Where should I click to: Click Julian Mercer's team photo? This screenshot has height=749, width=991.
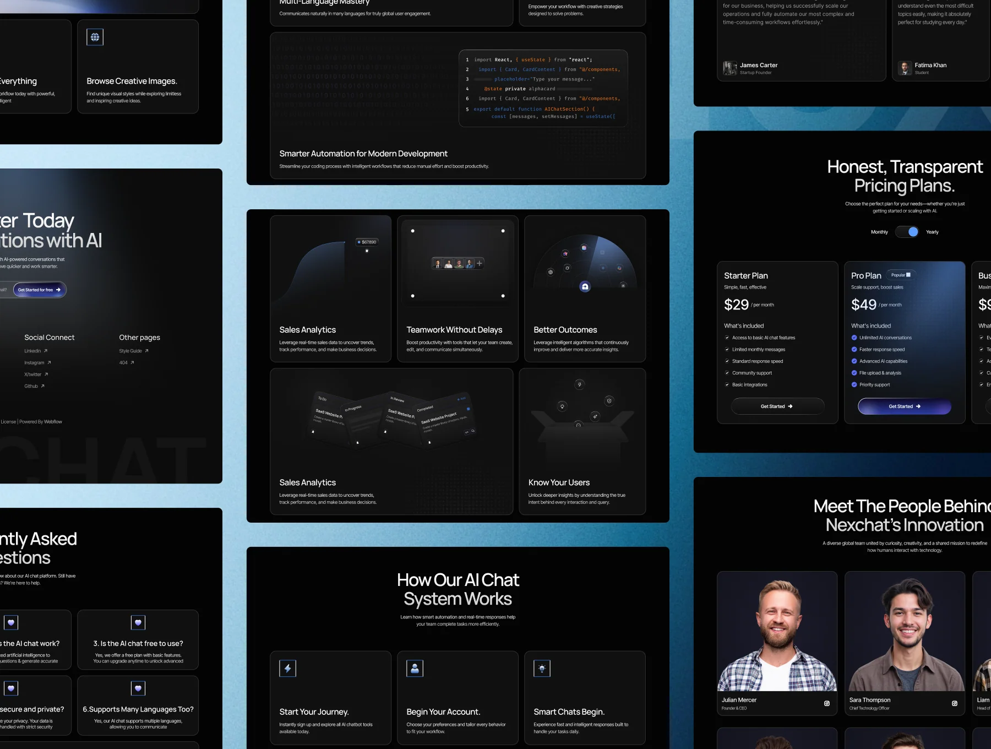(777, 631)
